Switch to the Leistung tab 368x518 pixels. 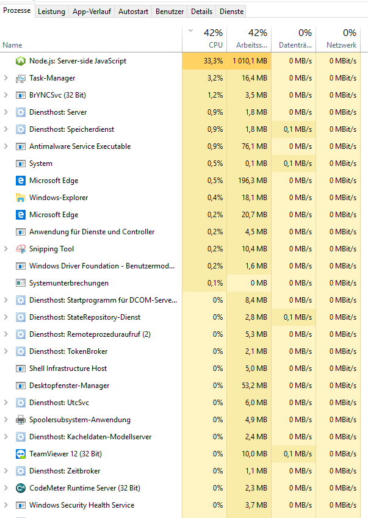click(x=51, y=12)
